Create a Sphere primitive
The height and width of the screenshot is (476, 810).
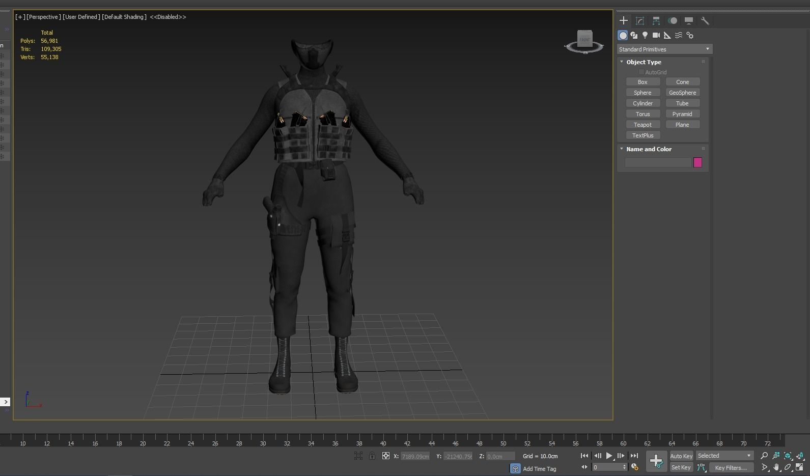click(643, 93)
